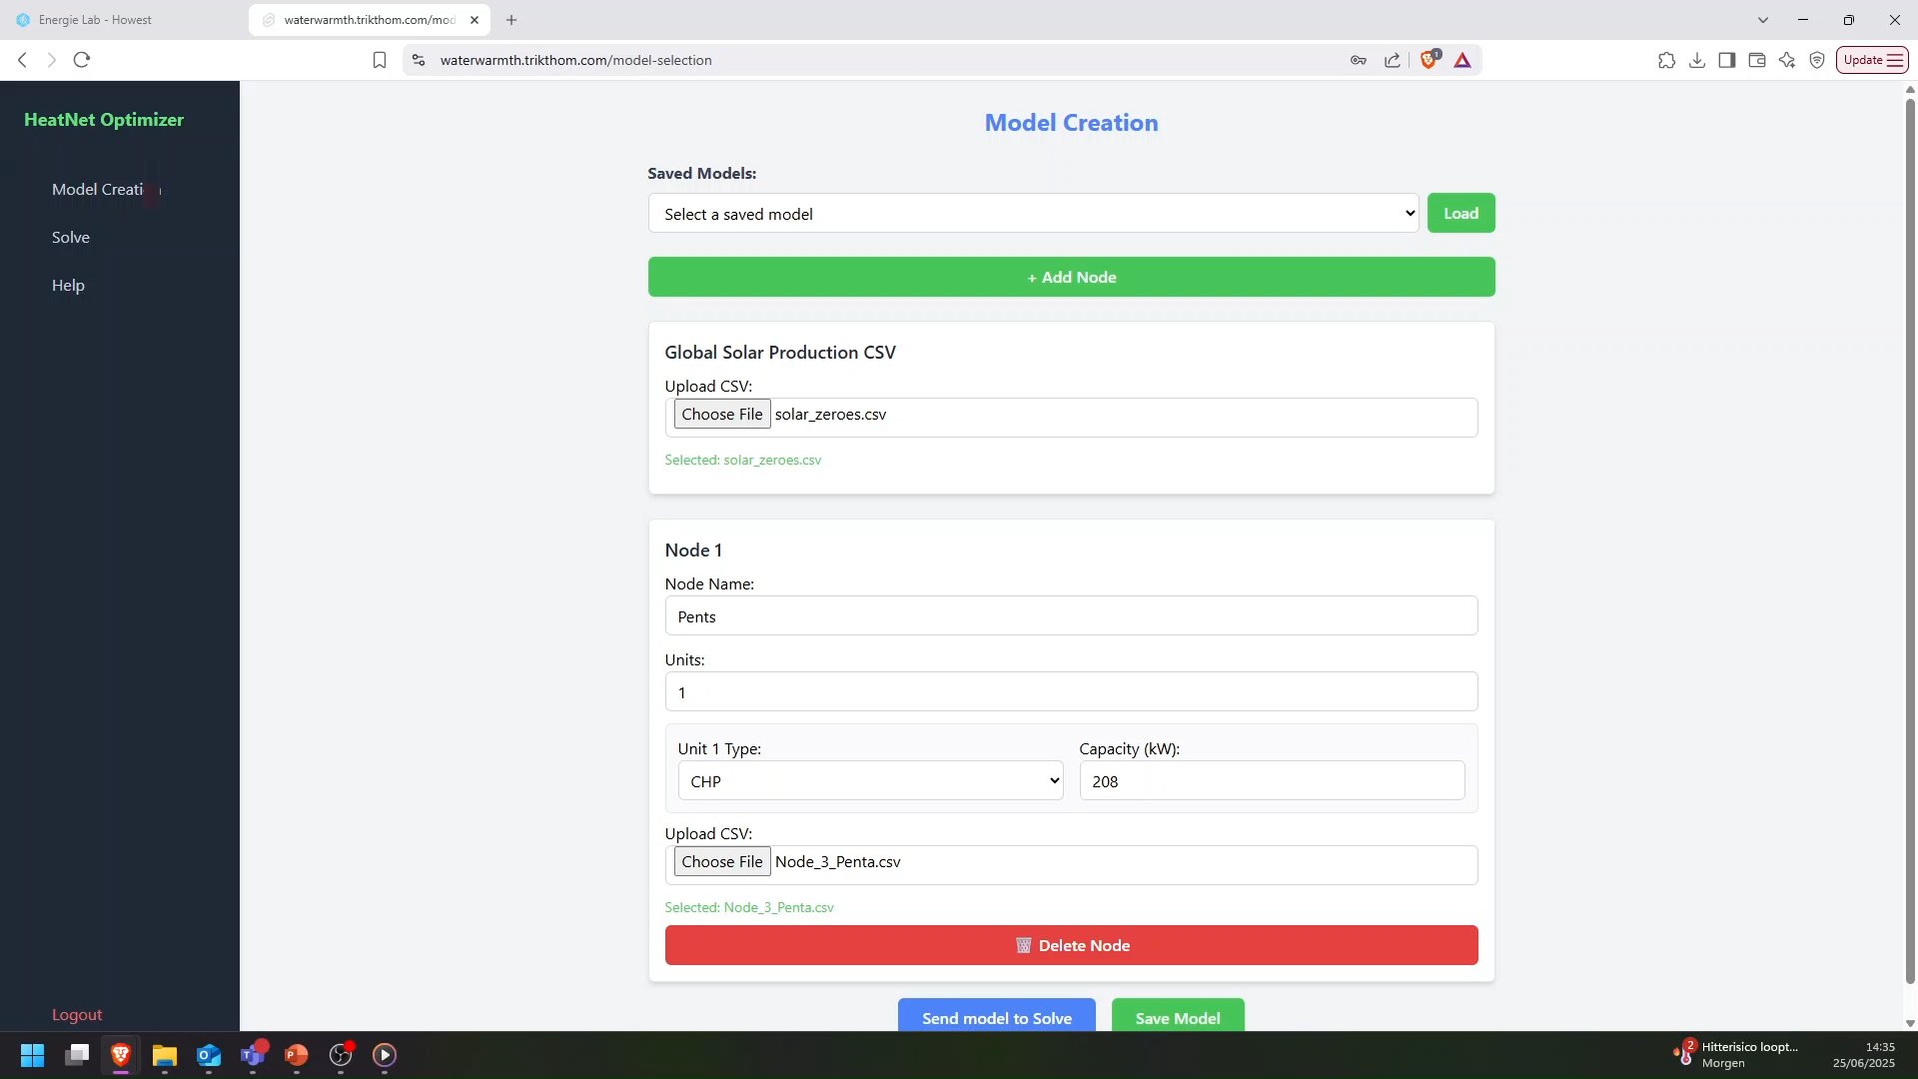
Task: Open the tab search chevron
Action: point(1763,20)
